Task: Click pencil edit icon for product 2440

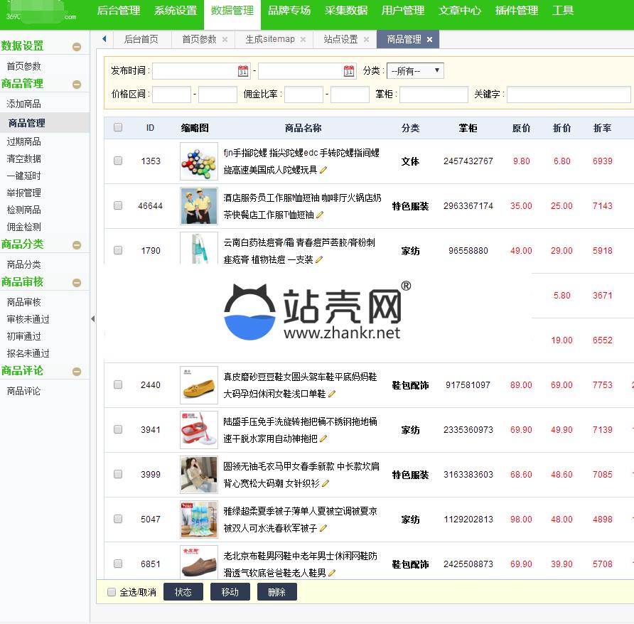Action: [x=331, y=394]
